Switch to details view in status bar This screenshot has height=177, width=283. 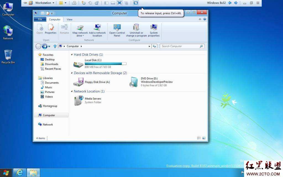click(199, 138)
